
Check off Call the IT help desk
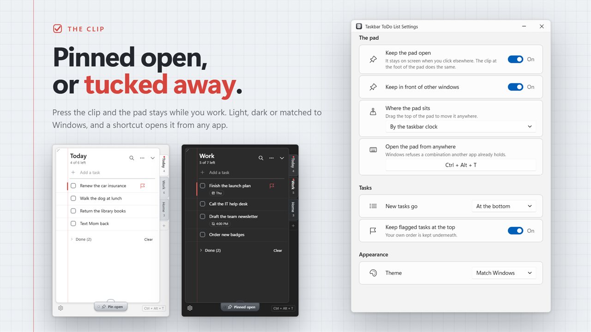point(203,204)
